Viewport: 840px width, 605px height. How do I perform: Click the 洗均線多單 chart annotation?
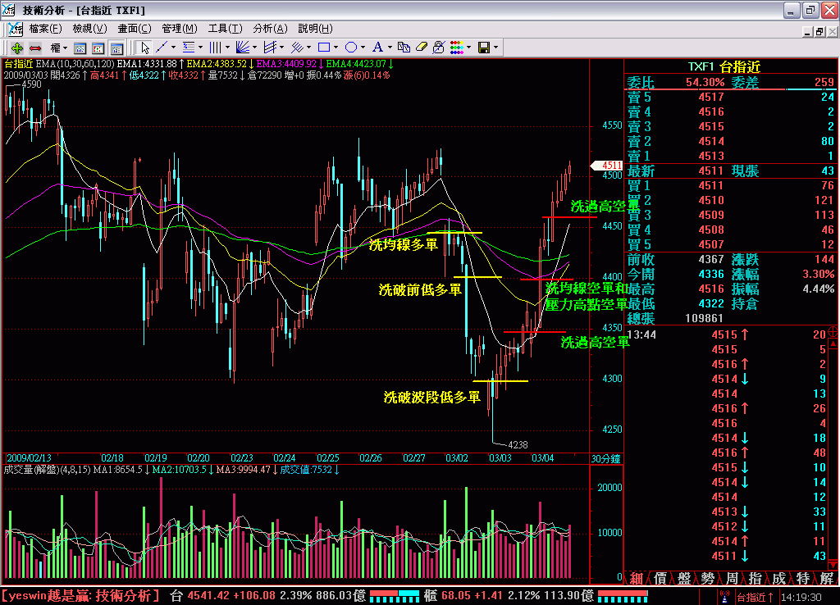click(x=404, y=245)
